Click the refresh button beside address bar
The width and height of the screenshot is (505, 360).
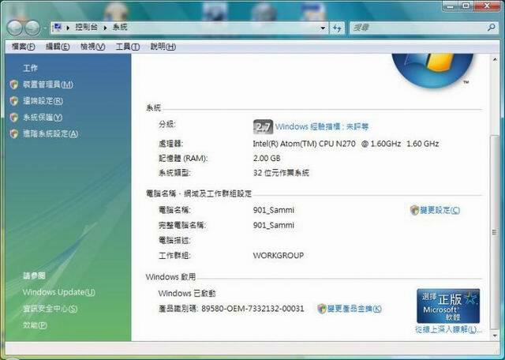pos(337,28)
